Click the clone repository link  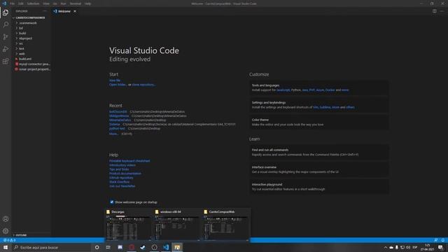pos(143,85)
